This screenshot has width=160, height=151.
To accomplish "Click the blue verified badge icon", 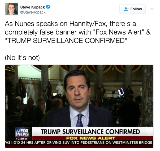I will click(48, 7).
